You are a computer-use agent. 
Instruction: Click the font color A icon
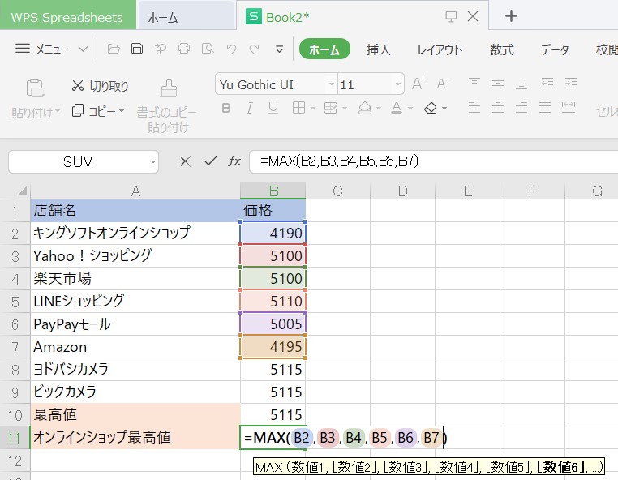coord(397,108)
